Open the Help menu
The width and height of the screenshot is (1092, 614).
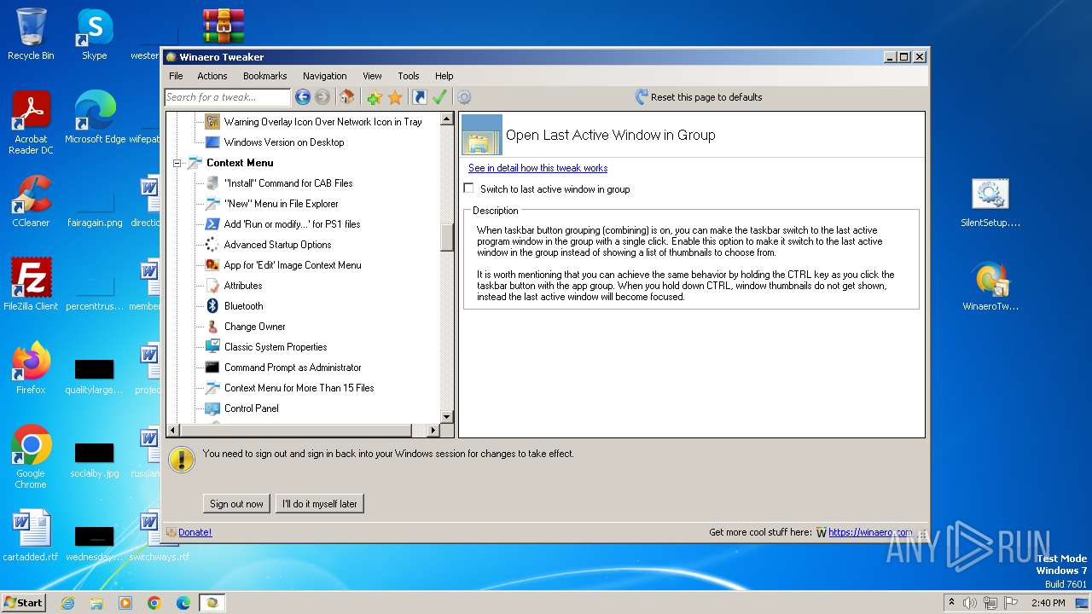tap(444, 76)
